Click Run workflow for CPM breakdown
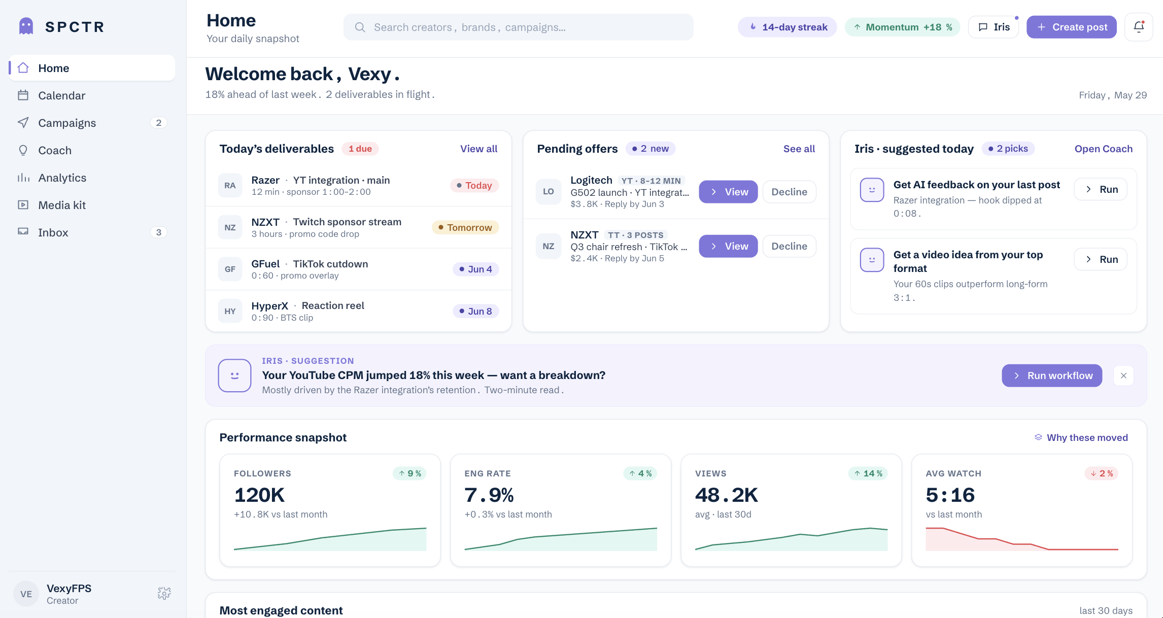The width and height of the screenshot is (1163, 618). (1052, 375)
